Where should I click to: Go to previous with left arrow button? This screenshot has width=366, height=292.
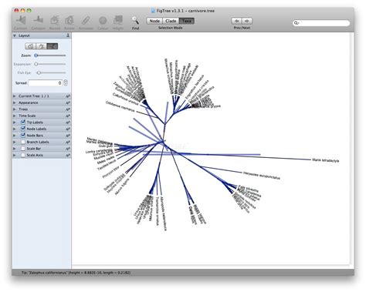pos(236,21)
